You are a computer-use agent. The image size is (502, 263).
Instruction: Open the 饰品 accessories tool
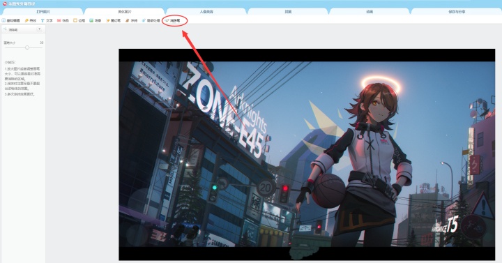(63, 20)
